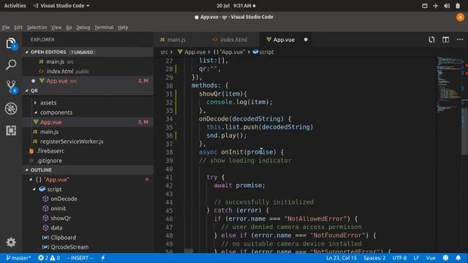Open the Edit menu
Screen dimensions: 468x263
point(18,28)
